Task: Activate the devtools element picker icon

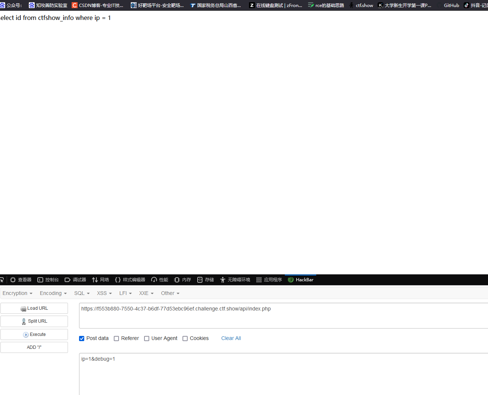Action: click(x=2, y=280)
